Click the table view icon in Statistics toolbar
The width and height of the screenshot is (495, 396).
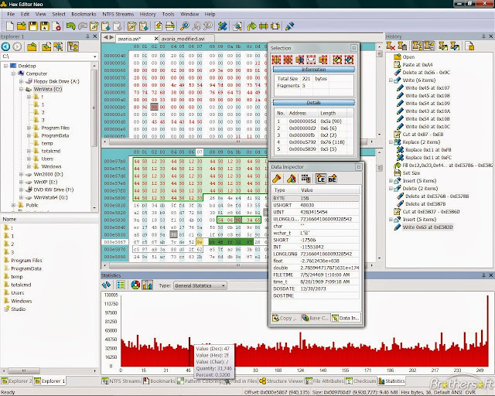[x=121, y=285]
